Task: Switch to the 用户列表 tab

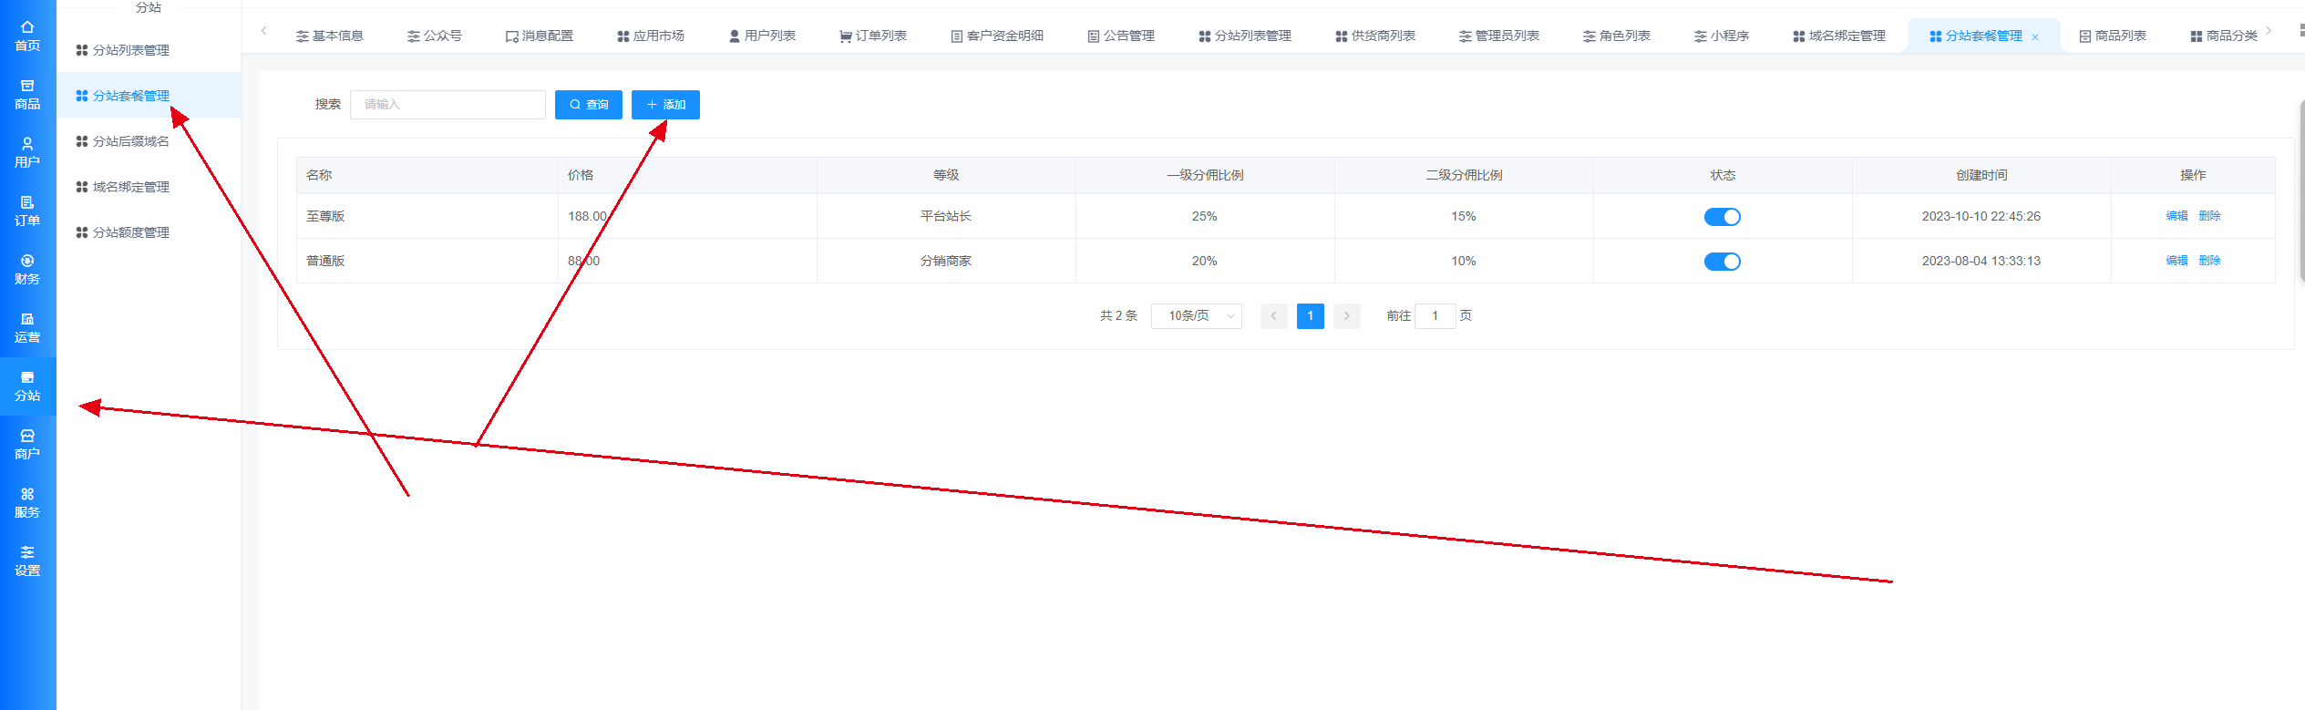Action: click(x=761, y=36)
